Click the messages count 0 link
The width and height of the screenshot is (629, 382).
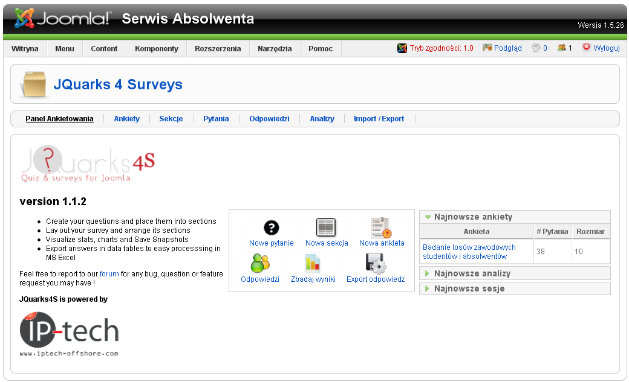tap(545, 48)
